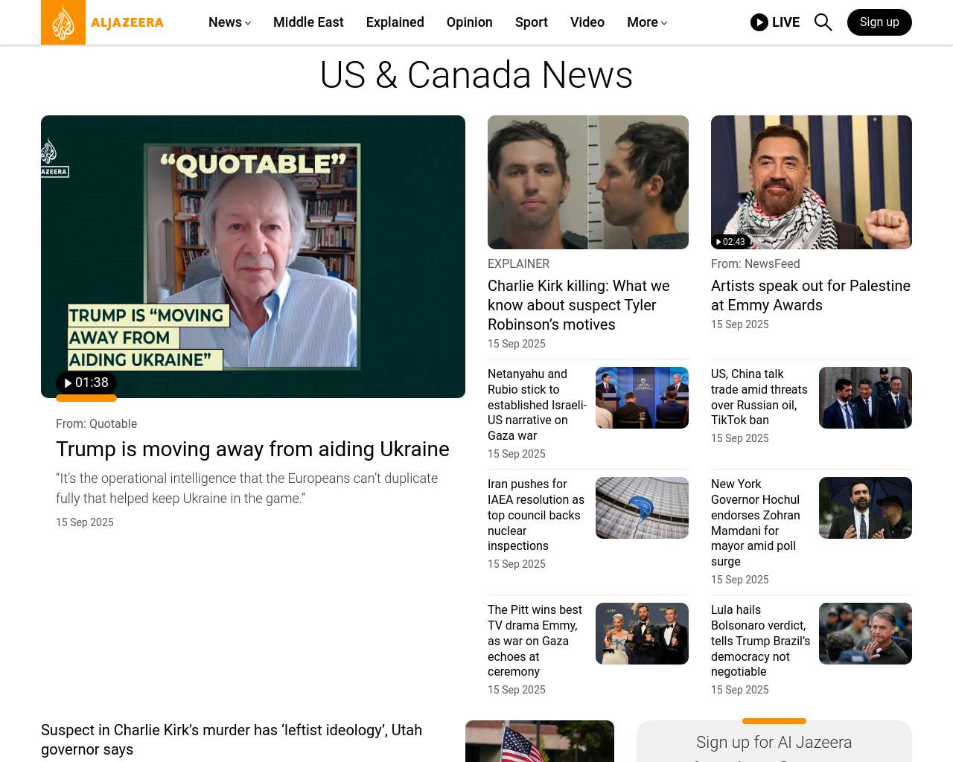The height and width of the screenshot is (762, 953).
Task: Open 'Suspect in Charlie Kirk's murder' headline
Action: click(232, 740)
